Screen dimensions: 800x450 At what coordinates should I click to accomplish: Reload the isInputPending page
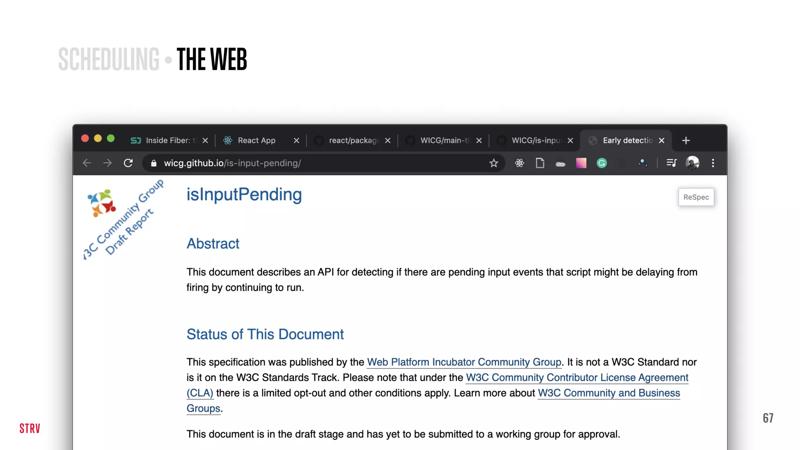point(128,163)
